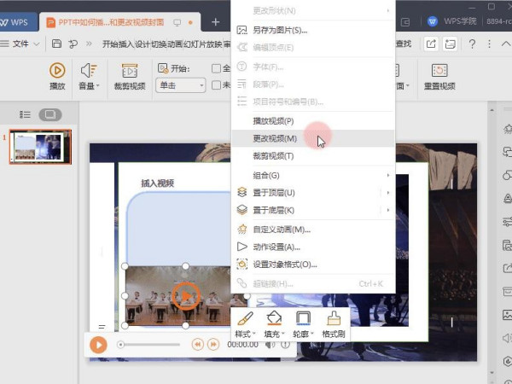The height and width of the screenshot is (384, 512).
Task: Open the more options vertical dots
Action: (489, 44)
